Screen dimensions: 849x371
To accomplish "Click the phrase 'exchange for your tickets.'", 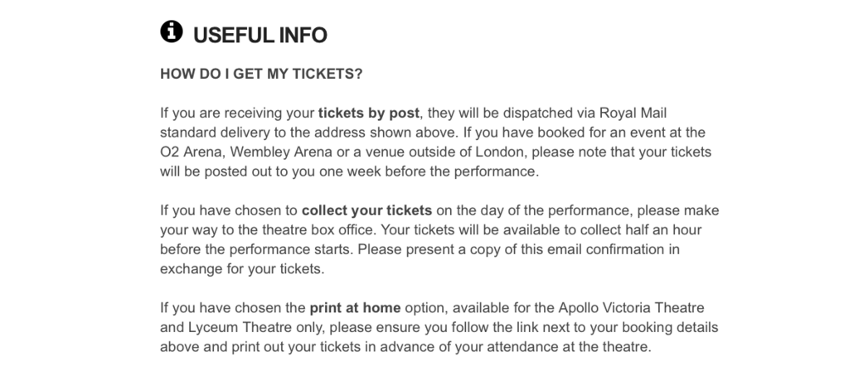I will [x=242, y=269].
